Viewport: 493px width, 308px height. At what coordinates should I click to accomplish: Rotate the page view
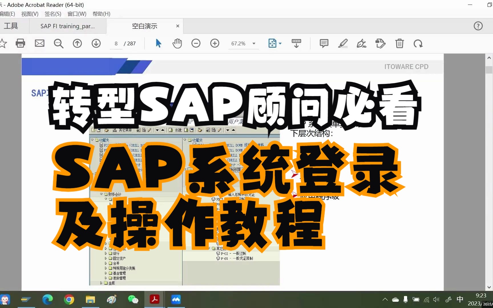[418, 43]
